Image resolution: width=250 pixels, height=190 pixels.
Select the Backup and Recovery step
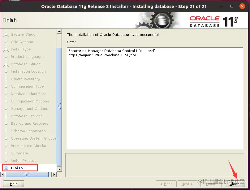pyautogui.click(x=29, y=123)
